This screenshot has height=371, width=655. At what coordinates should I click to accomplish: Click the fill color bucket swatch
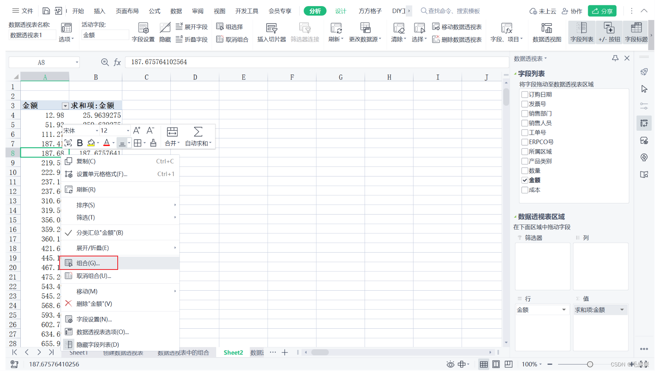tap(91, 143)
